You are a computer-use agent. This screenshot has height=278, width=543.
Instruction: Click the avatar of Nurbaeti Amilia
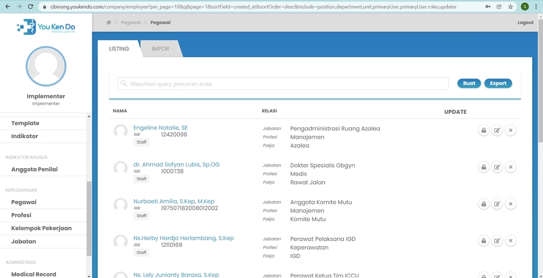(x=120, y=205)
